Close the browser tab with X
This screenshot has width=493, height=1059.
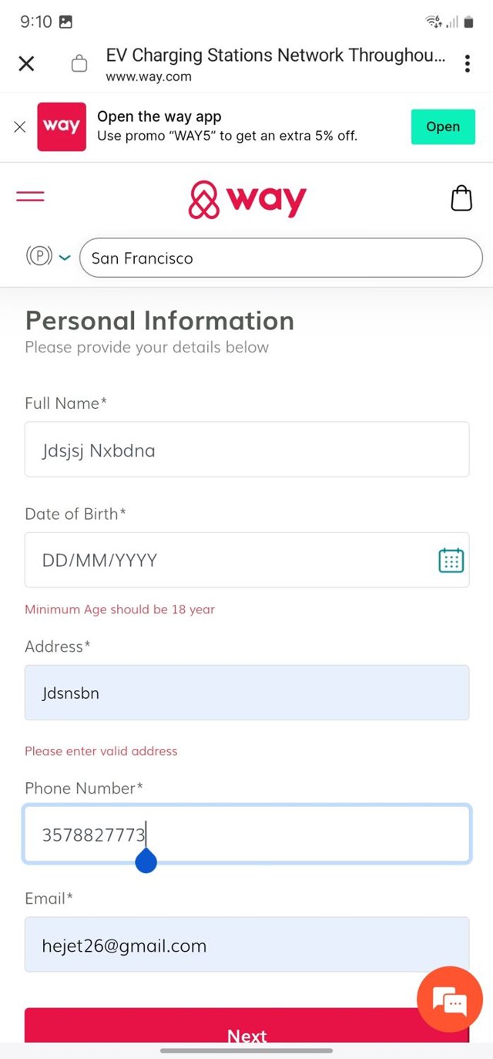pyautogui.click(x=26, y=63)
